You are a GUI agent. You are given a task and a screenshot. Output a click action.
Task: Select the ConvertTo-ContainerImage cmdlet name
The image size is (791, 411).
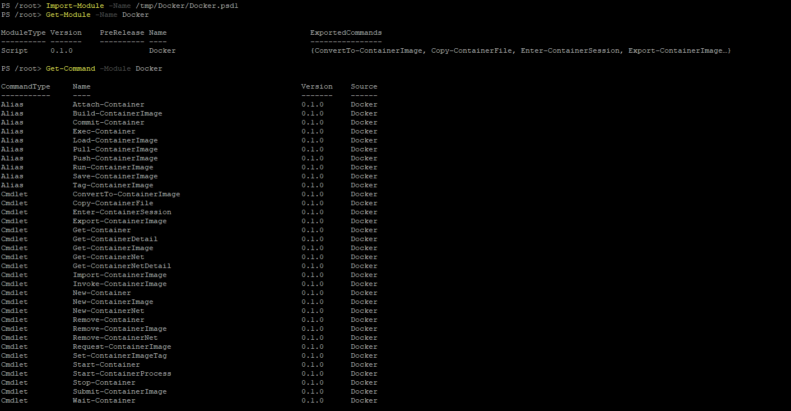pyautogui.click(x=125, y=193)
